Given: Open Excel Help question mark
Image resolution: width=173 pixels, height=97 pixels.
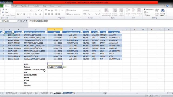Looking at the screenshot, I should pyautogui.click(x=167, y=6).
